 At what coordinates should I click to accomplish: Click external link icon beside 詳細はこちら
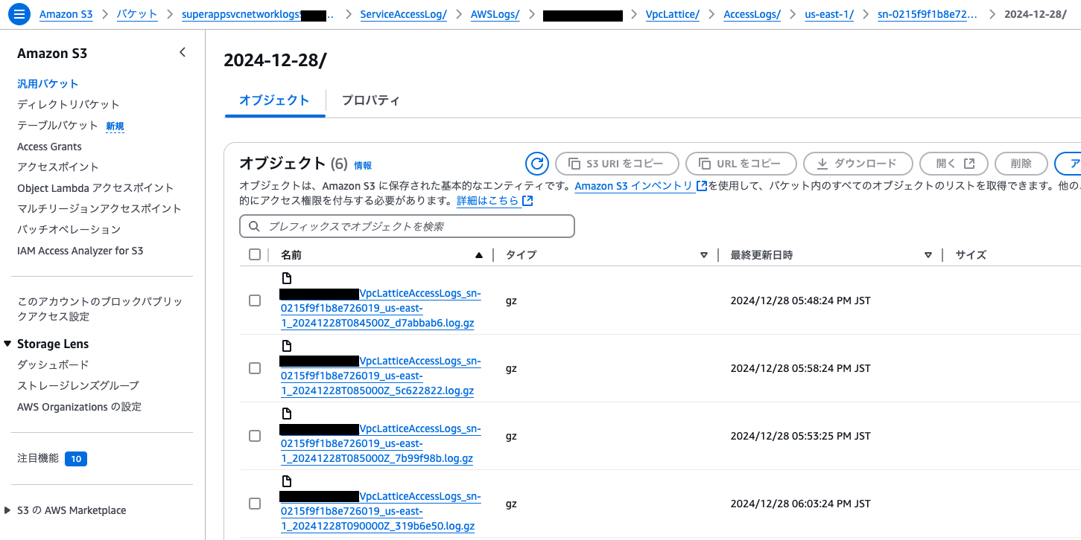pos(527,201)
